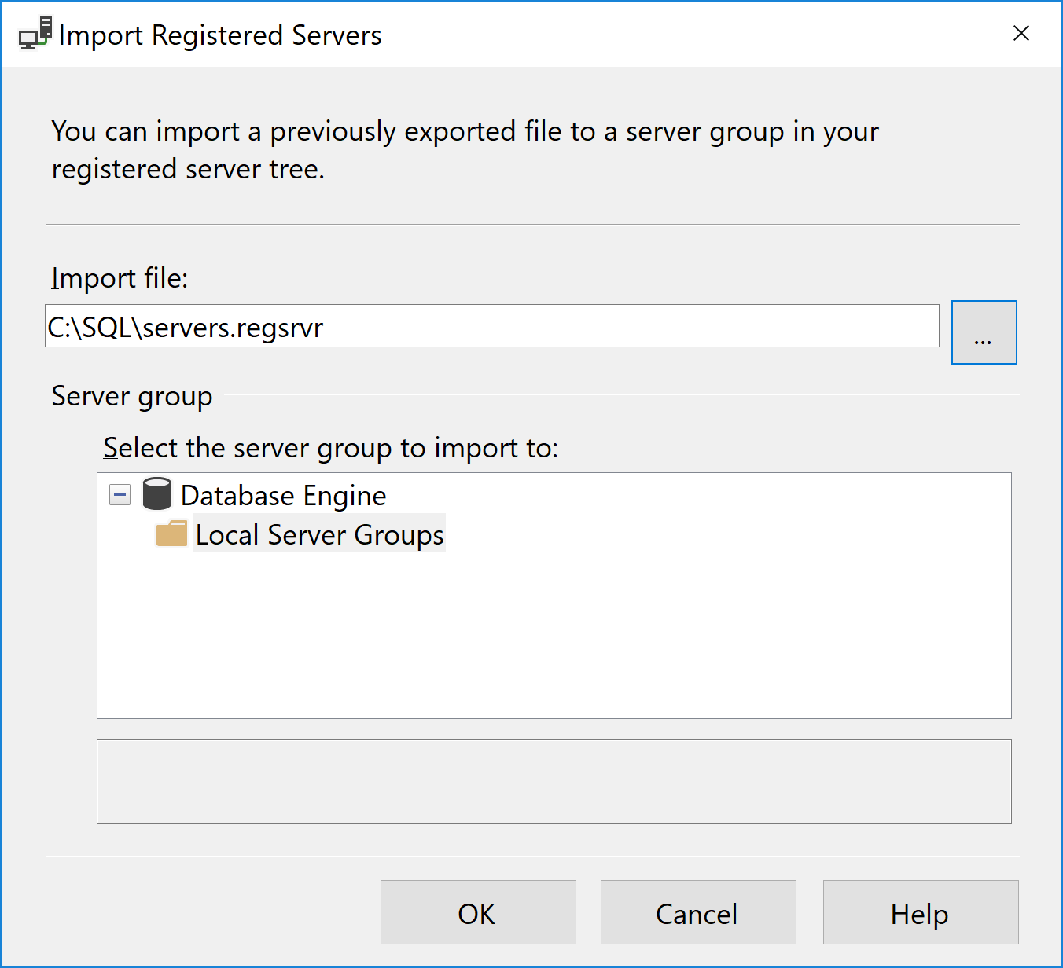Click the "Import file:" label
Screen dimensions: 1063x968
(120, 278)
